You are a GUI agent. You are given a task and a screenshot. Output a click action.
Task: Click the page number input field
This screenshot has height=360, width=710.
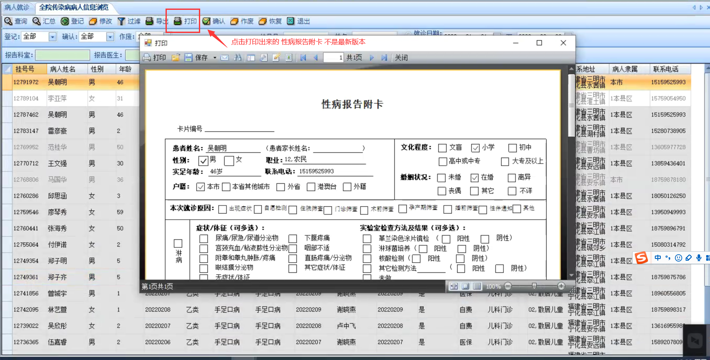pyautogui.click(x=333, y=58)
